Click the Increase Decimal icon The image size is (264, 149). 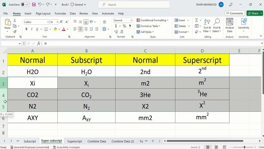pos(116,32)
